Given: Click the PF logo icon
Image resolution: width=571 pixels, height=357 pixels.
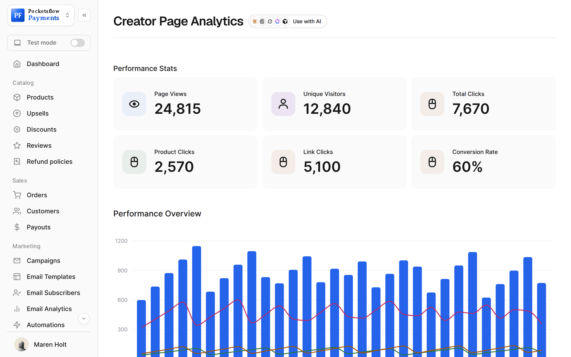Looking at the screenshot, I should (18, 15).
